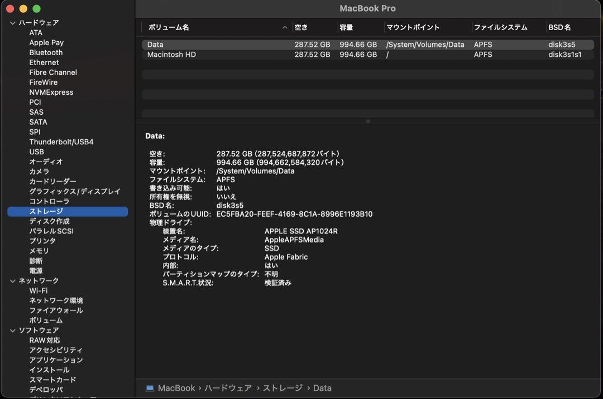Open the Bluetooth hardware entry
Screen dimensions: 603x399
pos(46,52)
